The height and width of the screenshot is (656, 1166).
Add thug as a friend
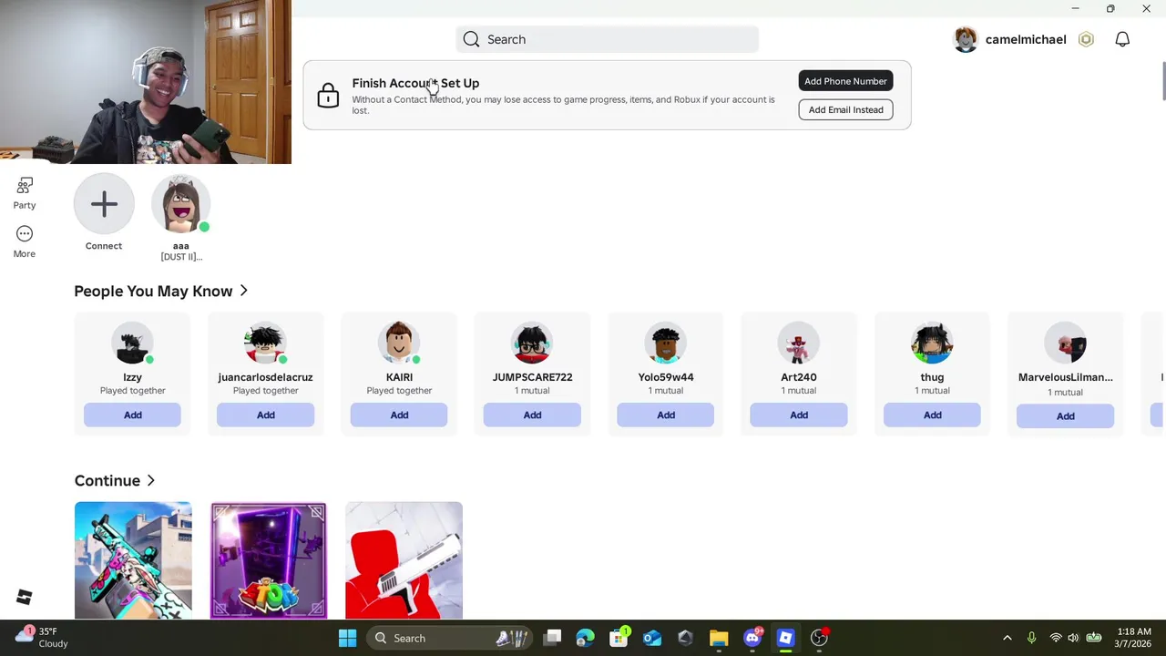[x=932, y=415]
